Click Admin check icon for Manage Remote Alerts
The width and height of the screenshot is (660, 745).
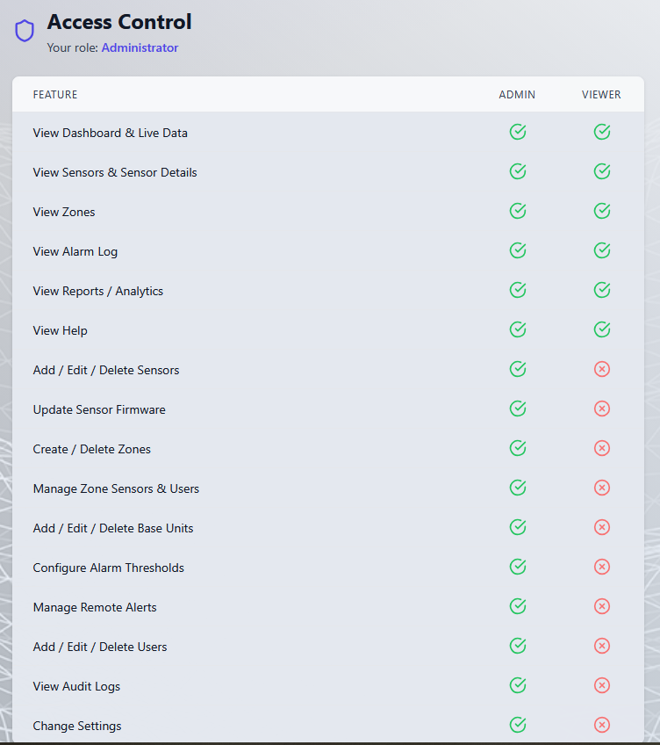tap(518, 606)
